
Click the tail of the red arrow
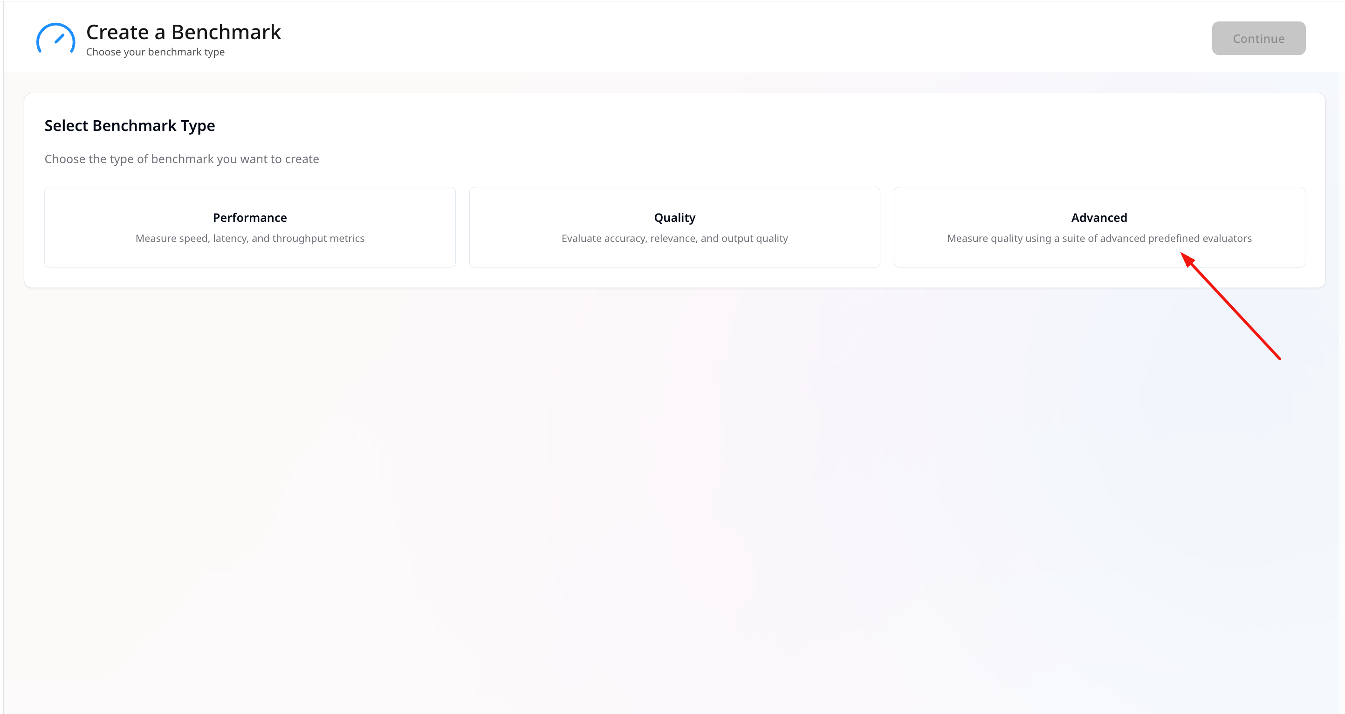click(x=1279, y=358)
